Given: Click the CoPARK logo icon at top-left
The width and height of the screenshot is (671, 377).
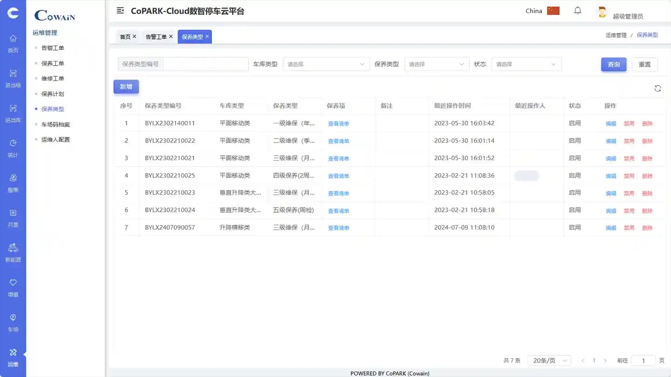Looking at the screenshot, I should tap(13, 13).
